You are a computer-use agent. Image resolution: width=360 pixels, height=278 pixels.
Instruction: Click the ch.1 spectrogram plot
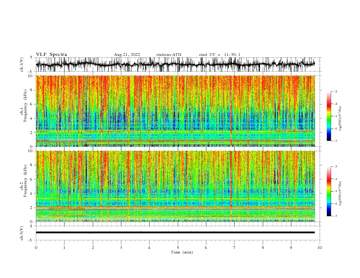175,111
